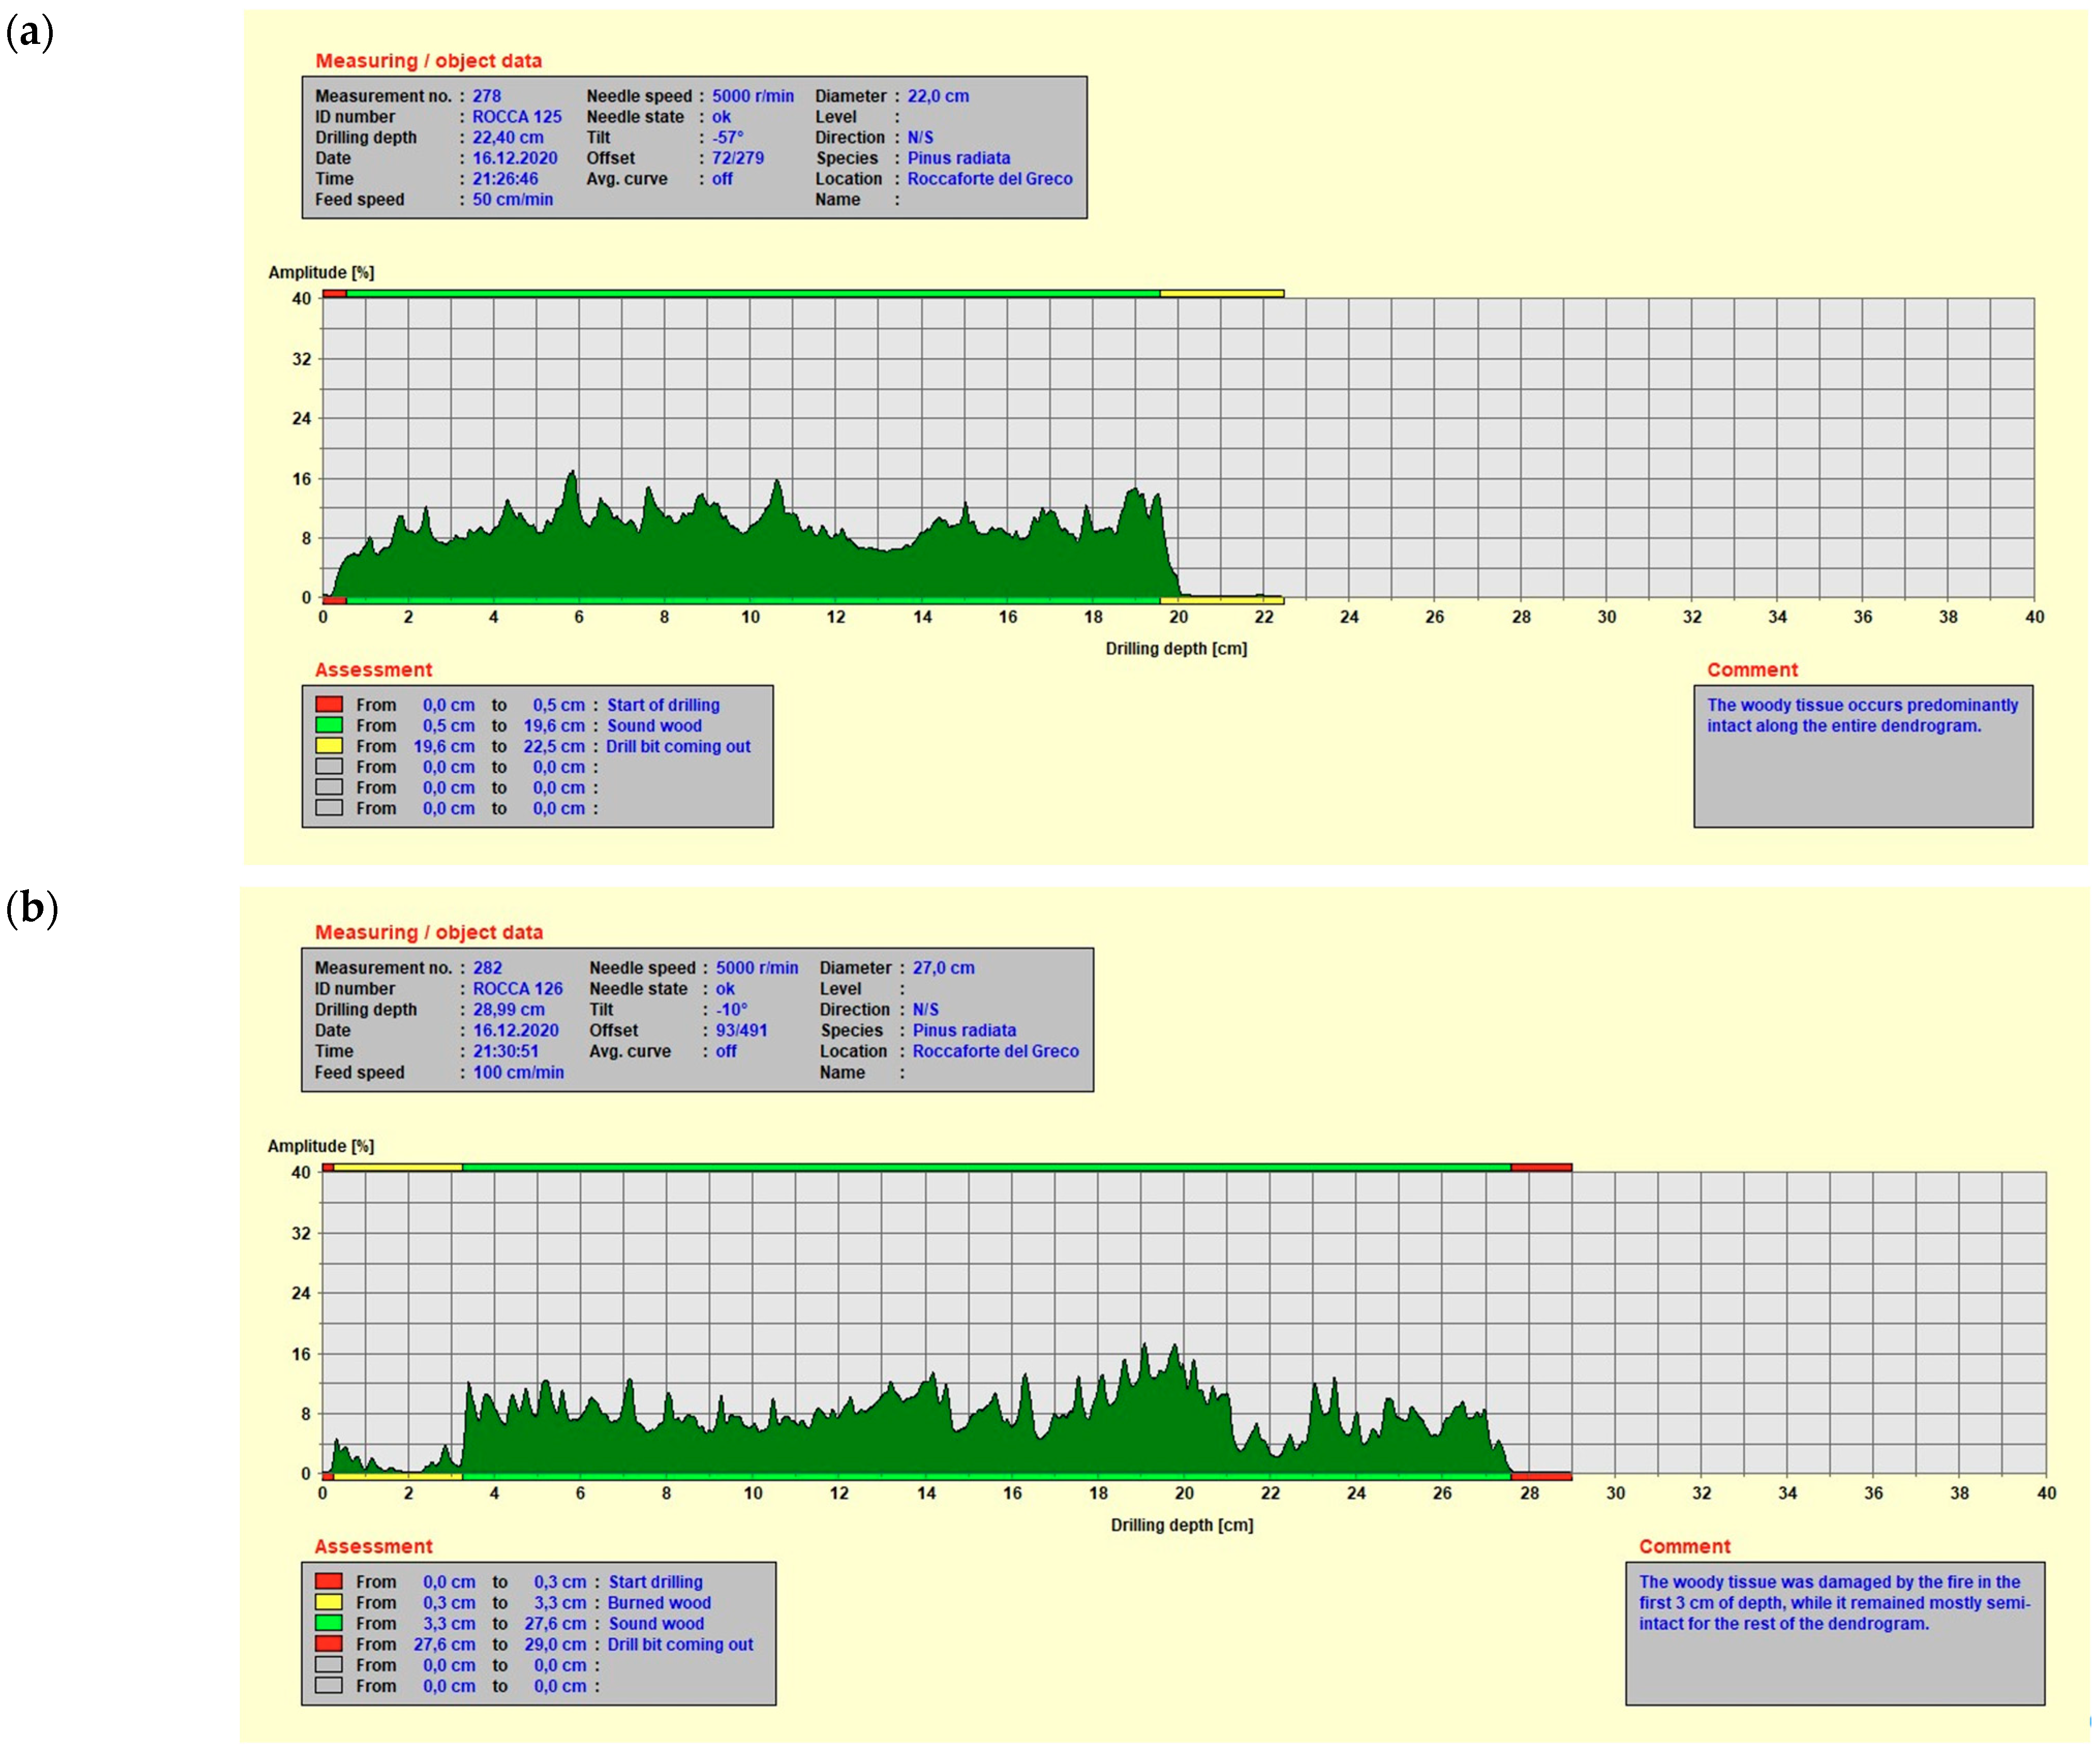
Task: Click the last empty gray swatch in panel (a) assessment
Action: tap(329, 808)
